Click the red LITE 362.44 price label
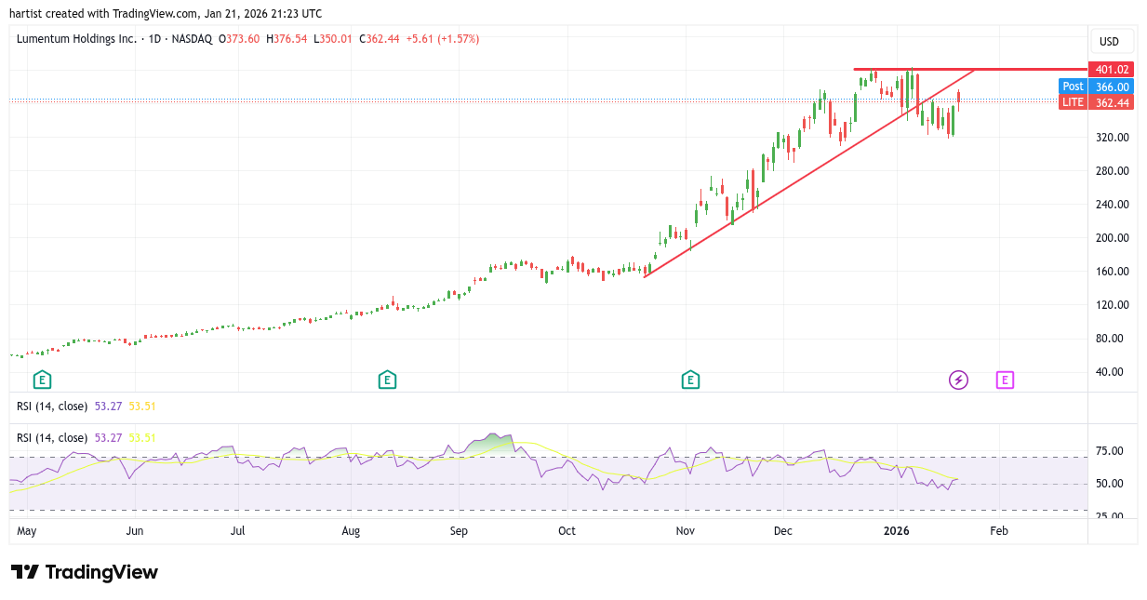Image resolution: width=1147 pixels, height=600 pixels. (x=1096, y=102)
